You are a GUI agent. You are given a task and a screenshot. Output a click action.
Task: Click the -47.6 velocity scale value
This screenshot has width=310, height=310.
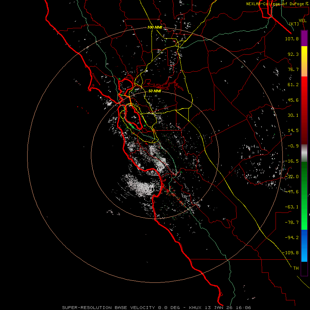[x=292, y=192]
